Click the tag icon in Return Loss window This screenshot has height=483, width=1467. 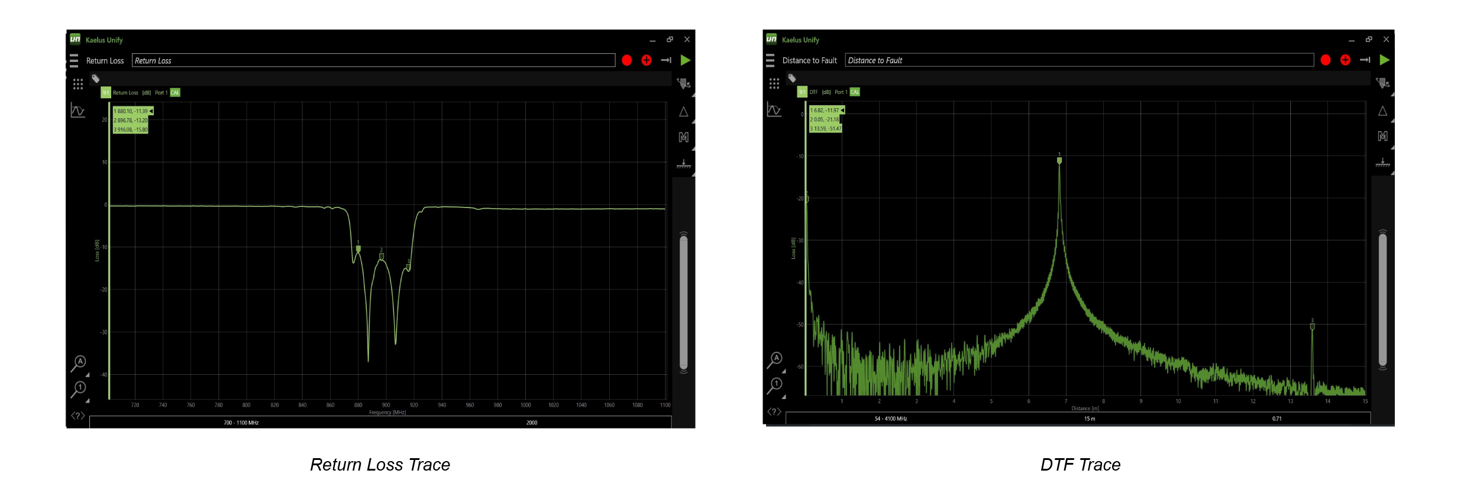(x=96, y=79)
